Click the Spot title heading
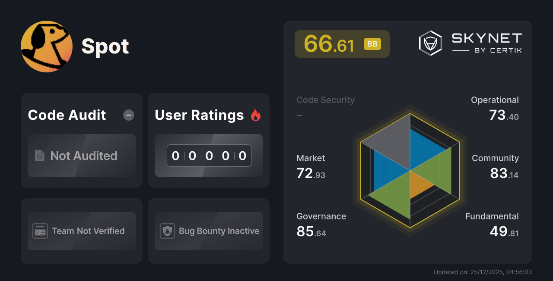Viewport: 553px width, 281px height. click(x=105, y=47)
